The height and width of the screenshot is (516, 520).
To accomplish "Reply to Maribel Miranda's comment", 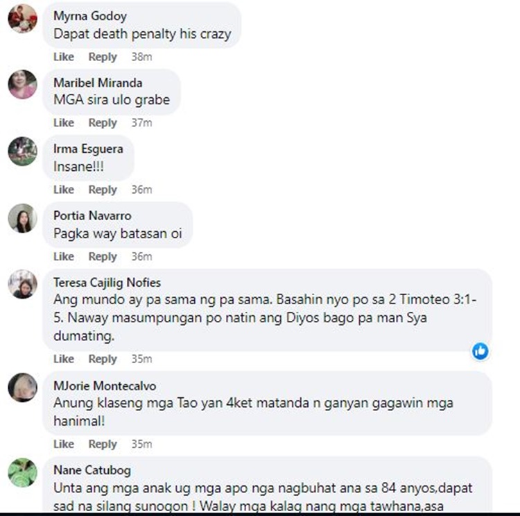I will click(103, 123).
